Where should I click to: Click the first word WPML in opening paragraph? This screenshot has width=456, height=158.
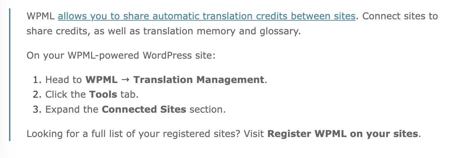(x=40, y=16)
